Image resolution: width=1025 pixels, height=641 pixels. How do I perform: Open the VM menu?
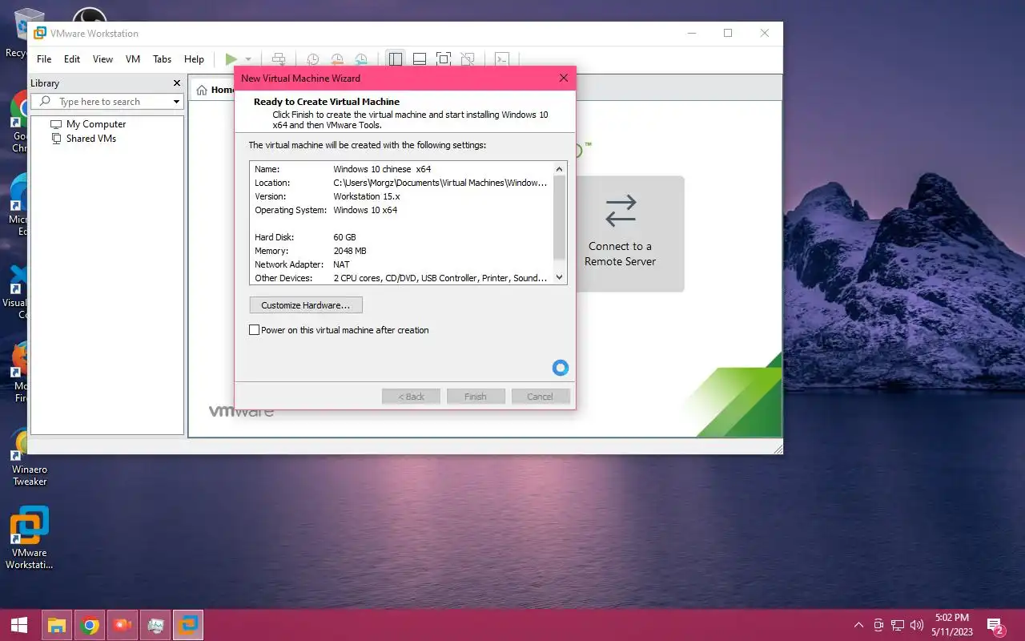pos(133,59)
